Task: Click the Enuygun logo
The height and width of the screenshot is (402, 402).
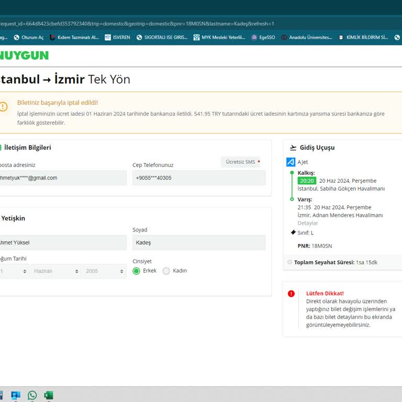Action: (24, 55)
